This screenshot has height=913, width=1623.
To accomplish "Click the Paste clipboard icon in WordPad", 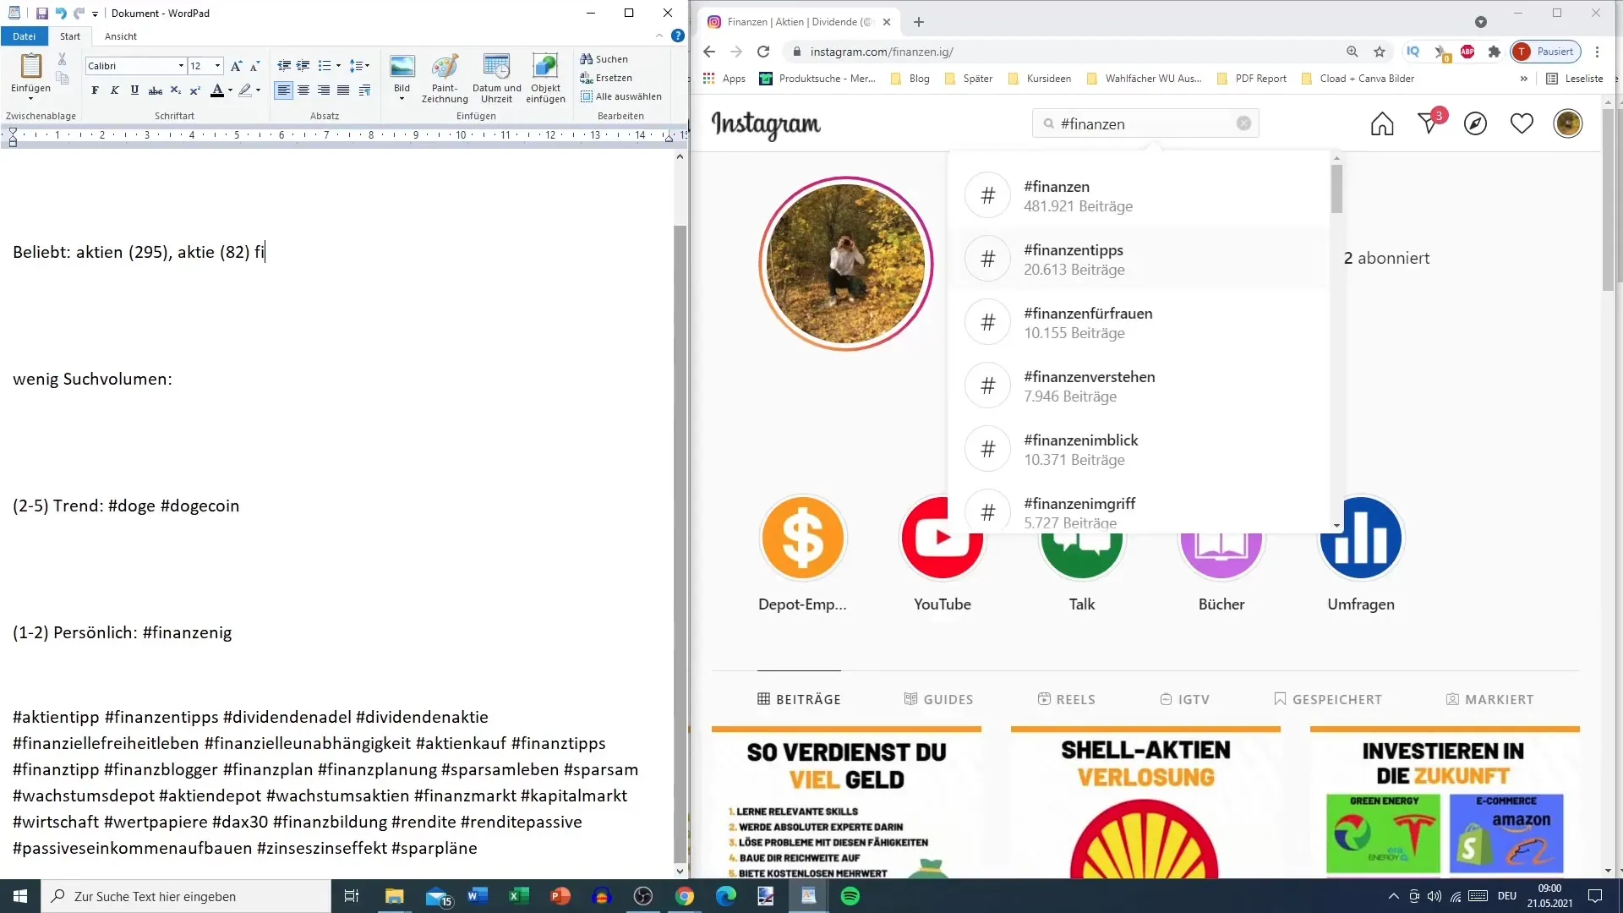I will click(30, 67).
